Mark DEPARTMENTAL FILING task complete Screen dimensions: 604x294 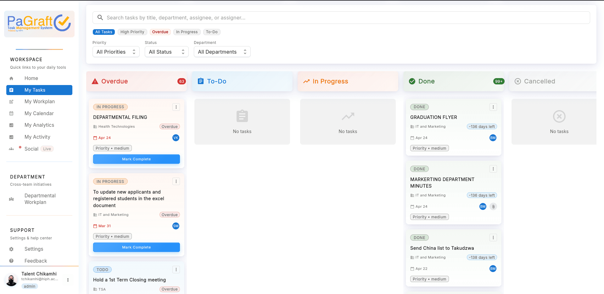137,159
